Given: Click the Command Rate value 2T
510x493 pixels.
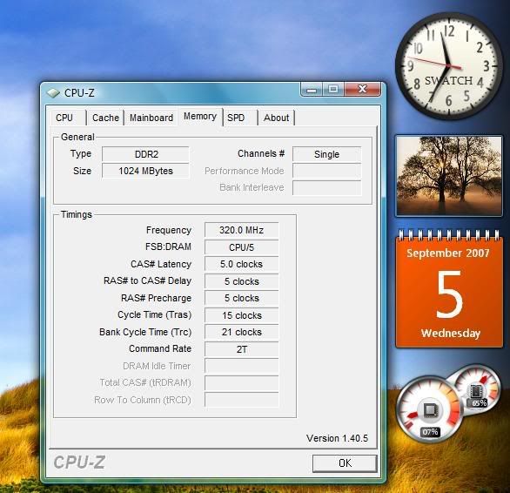Looking at the screenshot, I should [241, 349].
